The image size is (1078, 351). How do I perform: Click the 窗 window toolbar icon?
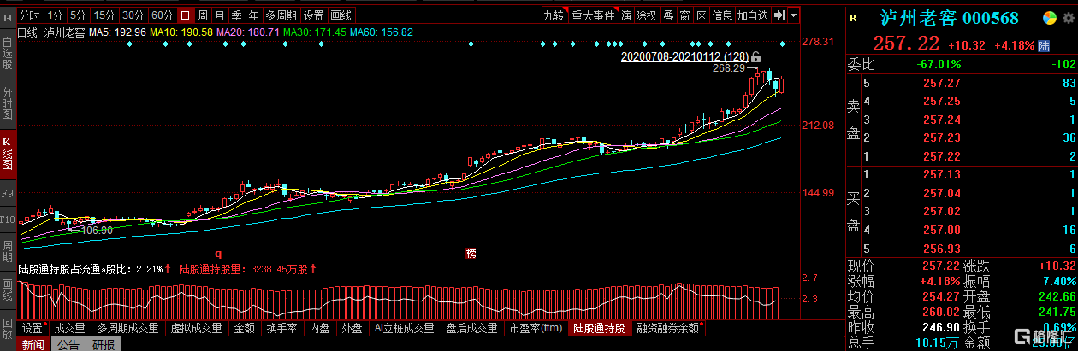[684, 15]
